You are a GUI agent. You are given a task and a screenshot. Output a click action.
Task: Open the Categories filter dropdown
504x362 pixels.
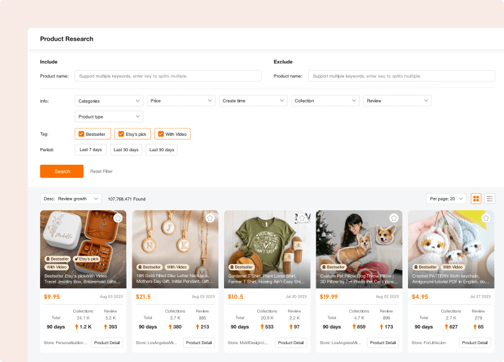[x=108, y=100]
